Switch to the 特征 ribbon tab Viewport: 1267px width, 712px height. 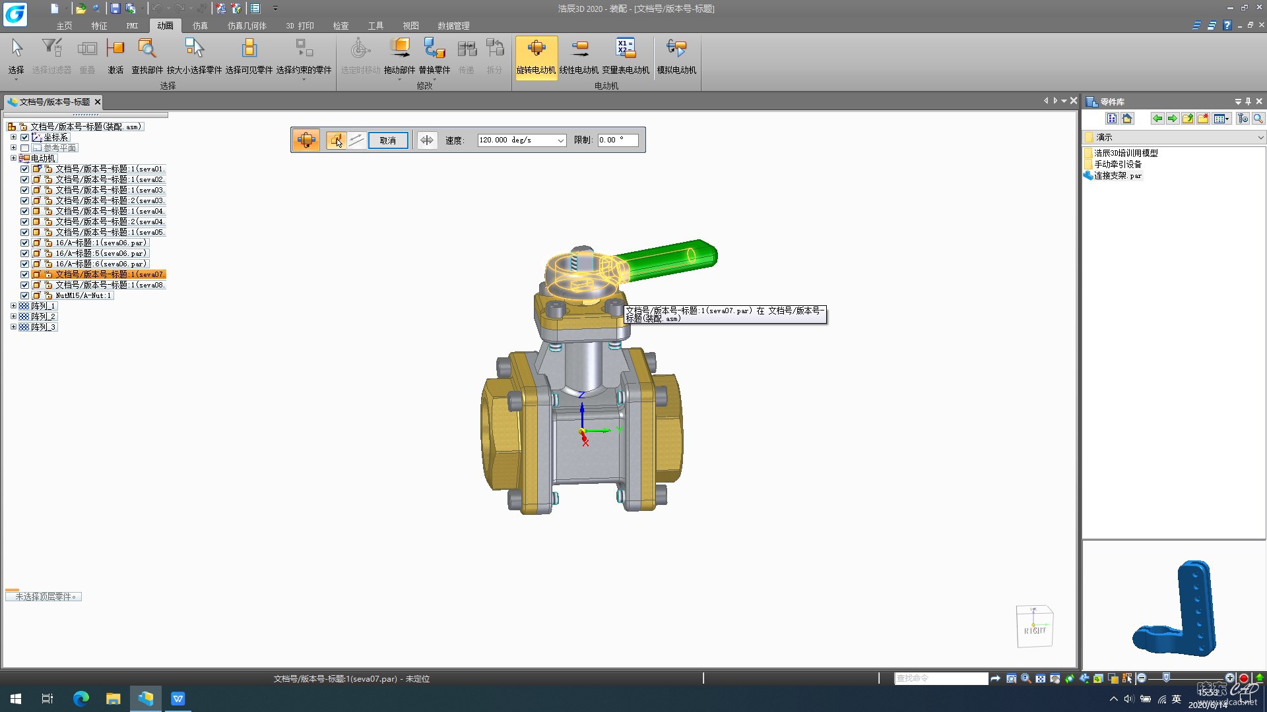click(99, 26)
